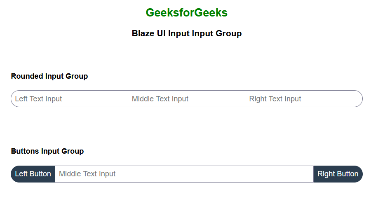Screen dimensions: 371x220
Task: Focus the Right Text Input field
Action: pos(303,99)
